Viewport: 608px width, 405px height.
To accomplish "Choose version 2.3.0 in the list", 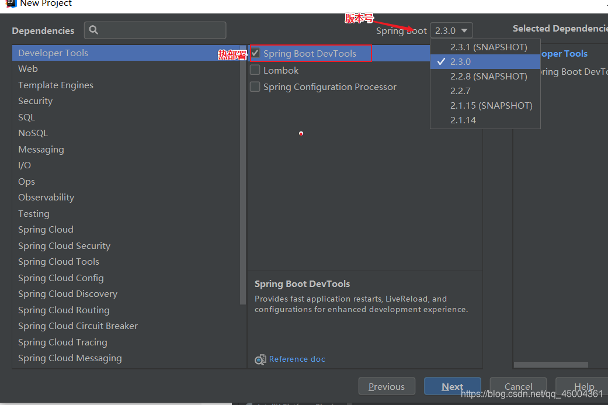I will (485, 62).
